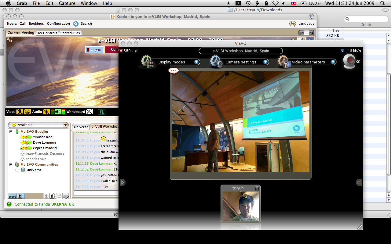Toggle the video camera mute button

pos(20,112)
